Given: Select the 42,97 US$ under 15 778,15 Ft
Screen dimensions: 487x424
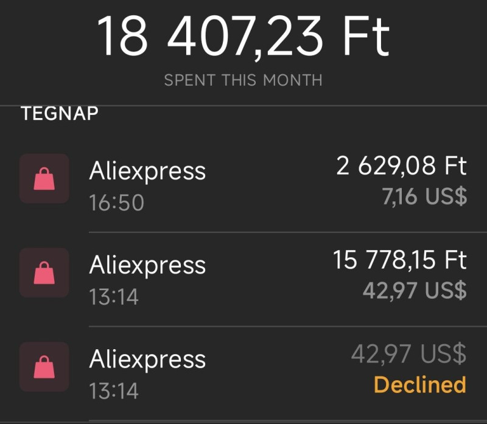Looking at the screenshot, I should click(415, 291).
